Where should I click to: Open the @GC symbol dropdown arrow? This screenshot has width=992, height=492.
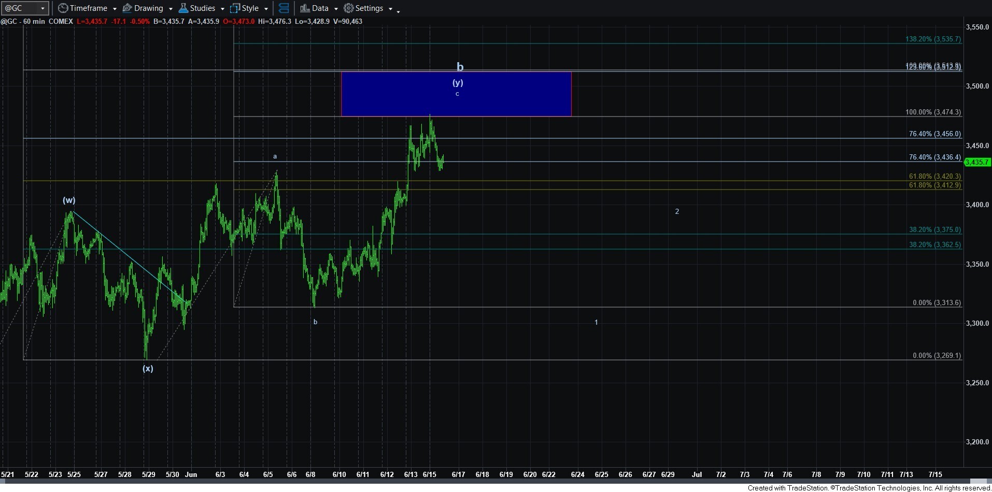[42, 8]
